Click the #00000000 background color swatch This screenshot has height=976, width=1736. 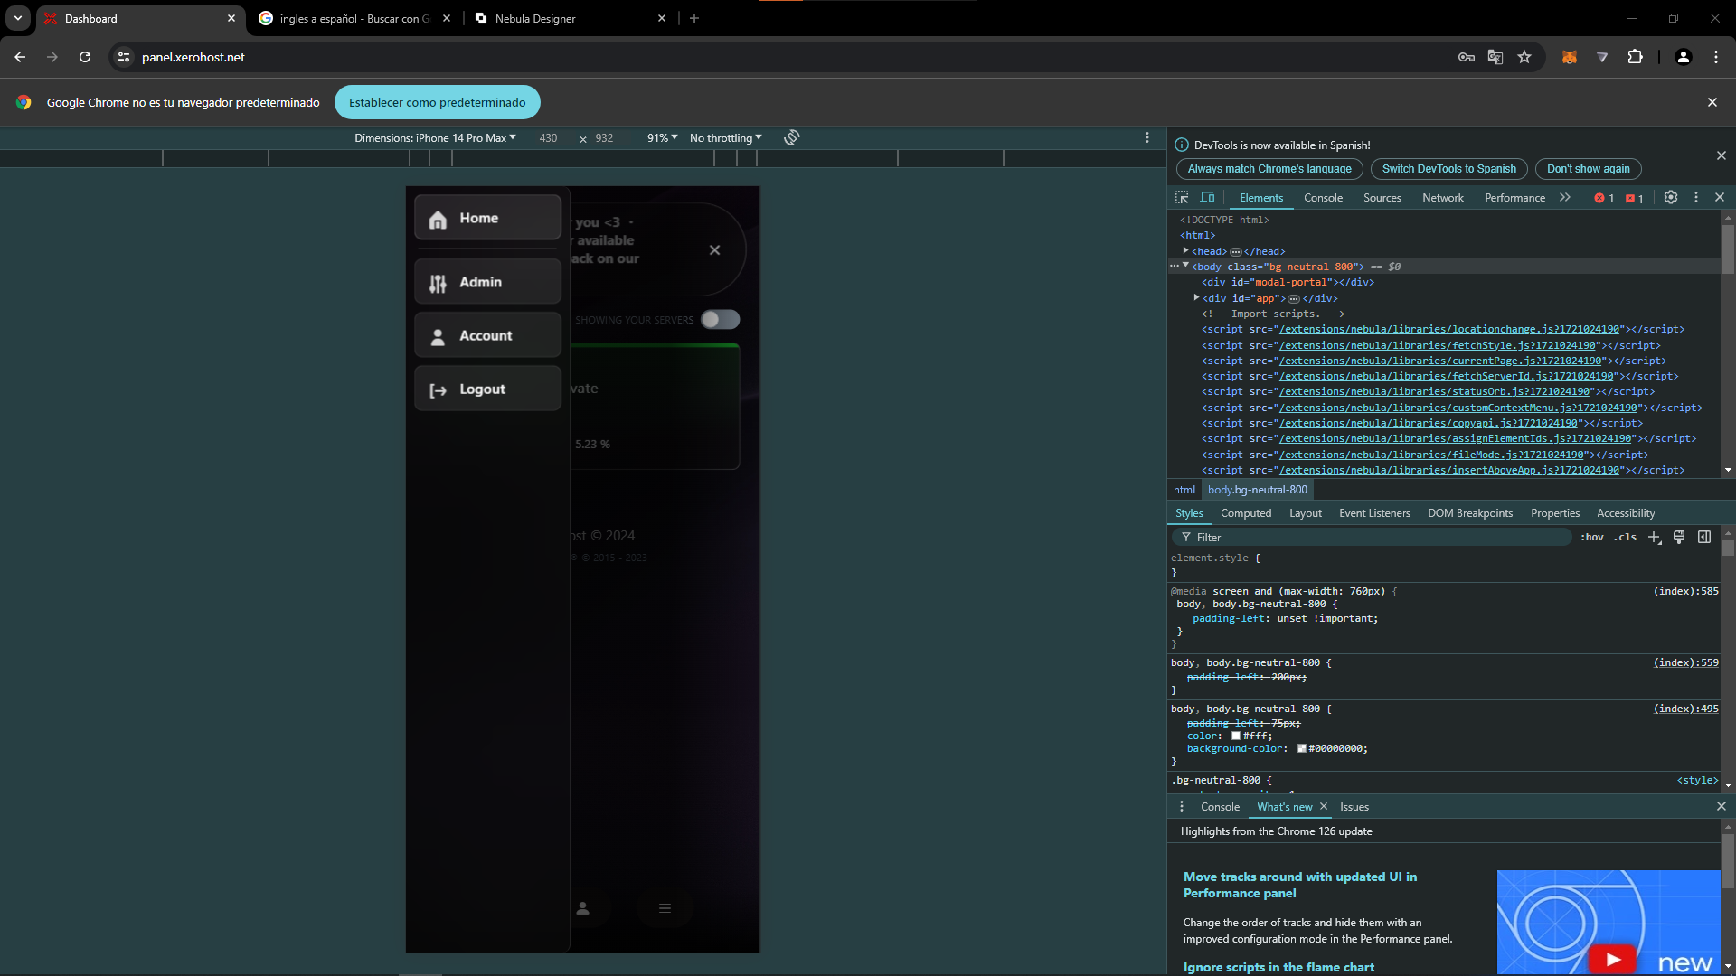click(x=1302, y=748)
